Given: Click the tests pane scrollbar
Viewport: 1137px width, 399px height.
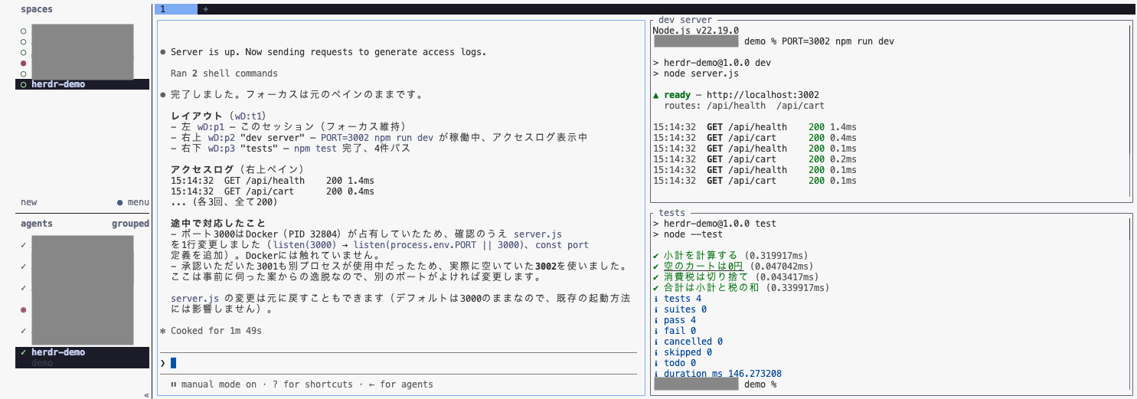Looking at the screenshot, I should (x=1129, y=303).
